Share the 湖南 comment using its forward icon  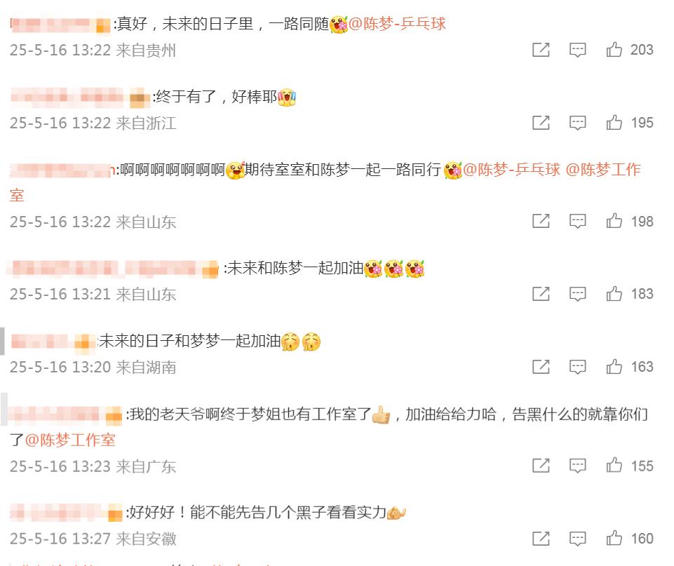(541, 367)
